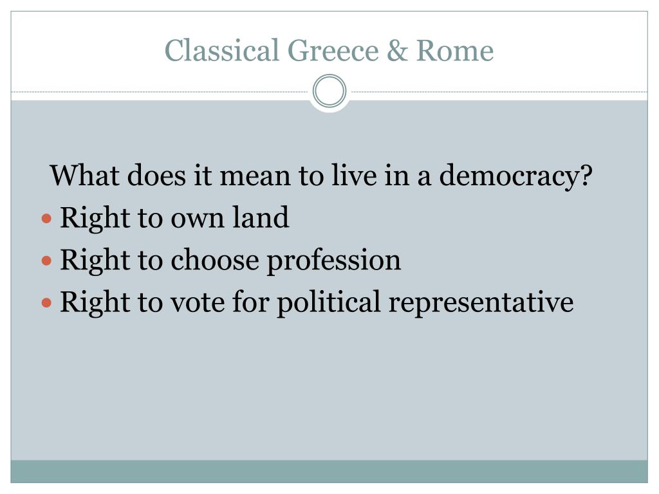Viewport: 659px width, 494px height.
Task: Click the 'Right to choose profession' text
Action: click(230, 261)
